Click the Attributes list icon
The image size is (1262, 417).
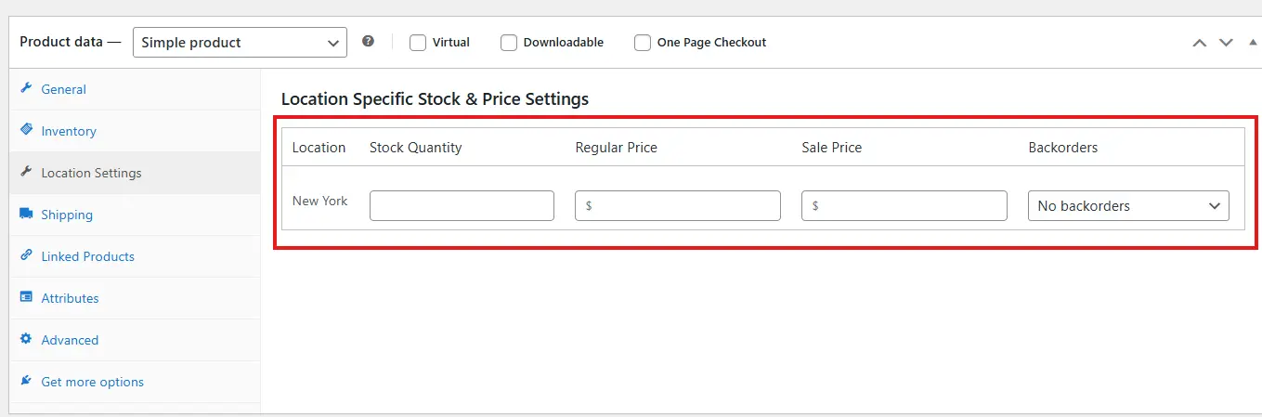click(x=26, y=298)
